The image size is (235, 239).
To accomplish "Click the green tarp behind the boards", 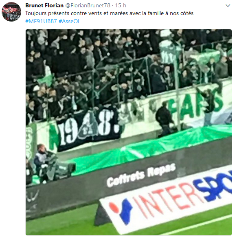I will click(151, 151).
